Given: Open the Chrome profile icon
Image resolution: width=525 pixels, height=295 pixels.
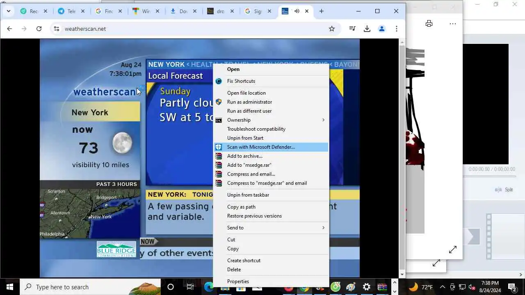Looking at the screenshot, I should (x=382, y=29).
